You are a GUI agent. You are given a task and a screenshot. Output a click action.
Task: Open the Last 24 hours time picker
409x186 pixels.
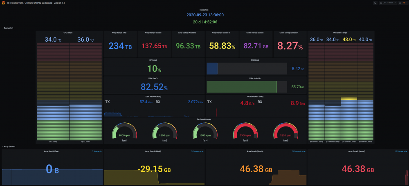(x=388, y=3)
